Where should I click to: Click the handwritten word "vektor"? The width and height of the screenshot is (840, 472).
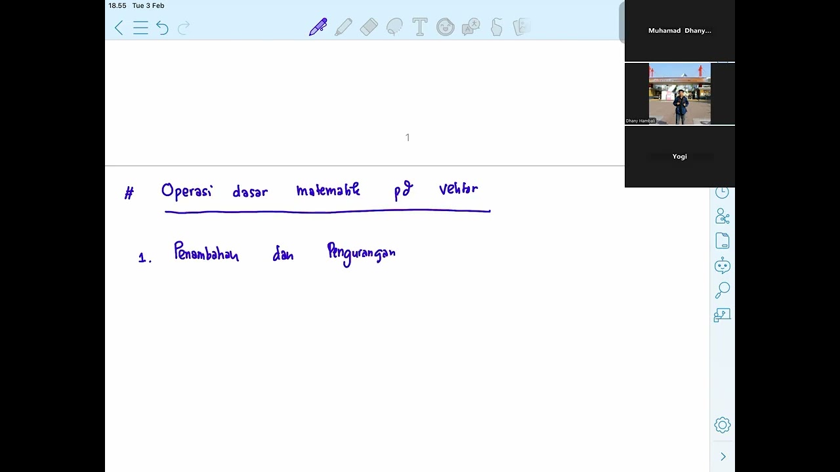click(x=459, y=189)
